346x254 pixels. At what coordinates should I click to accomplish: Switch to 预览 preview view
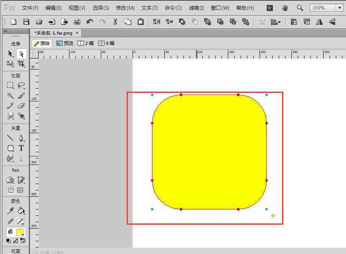tap(65, 43)
